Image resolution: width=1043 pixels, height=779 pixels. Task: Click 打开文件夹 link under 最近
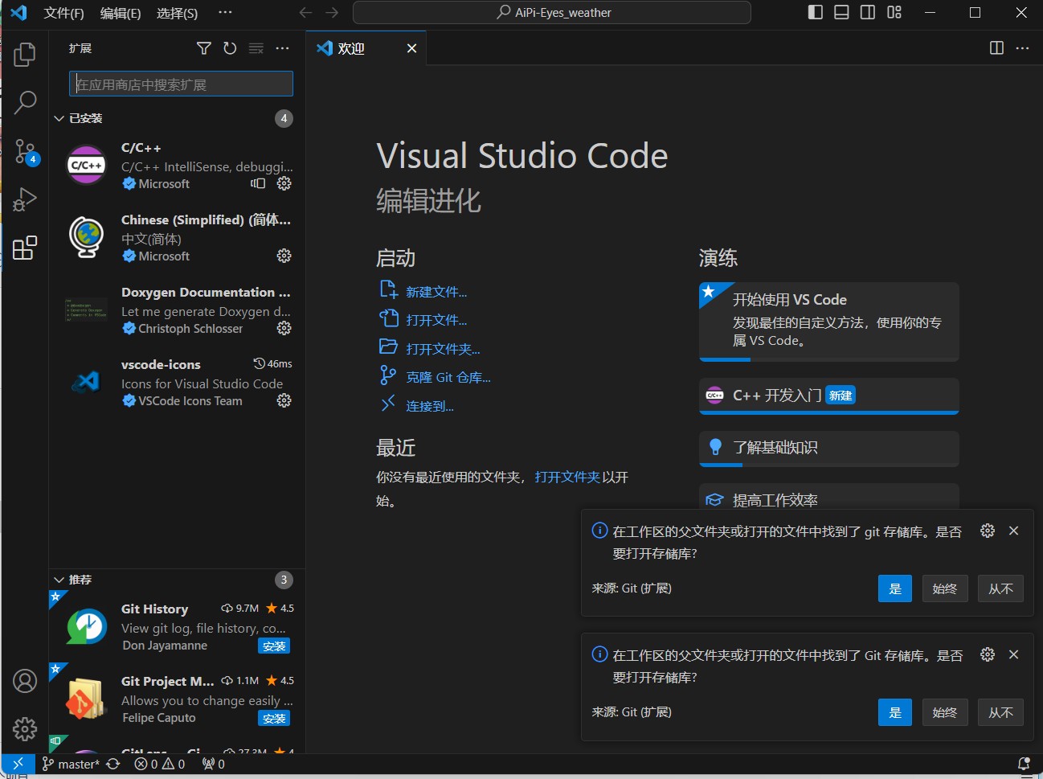coord(567,477)
